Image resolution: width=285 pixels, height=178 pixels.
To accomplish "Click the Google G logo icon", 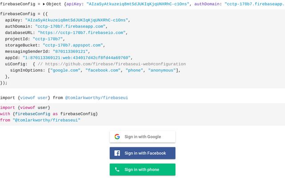I will tap(117, 137).
